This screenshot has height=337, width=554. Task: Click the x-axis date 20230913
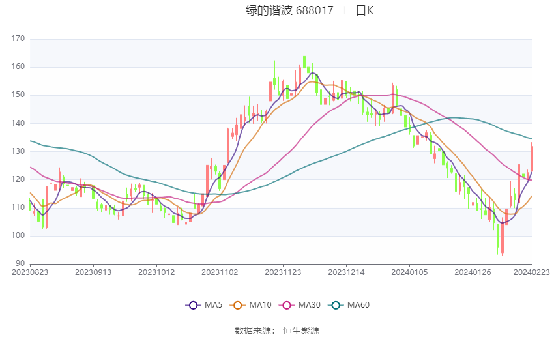click(93, 272)
